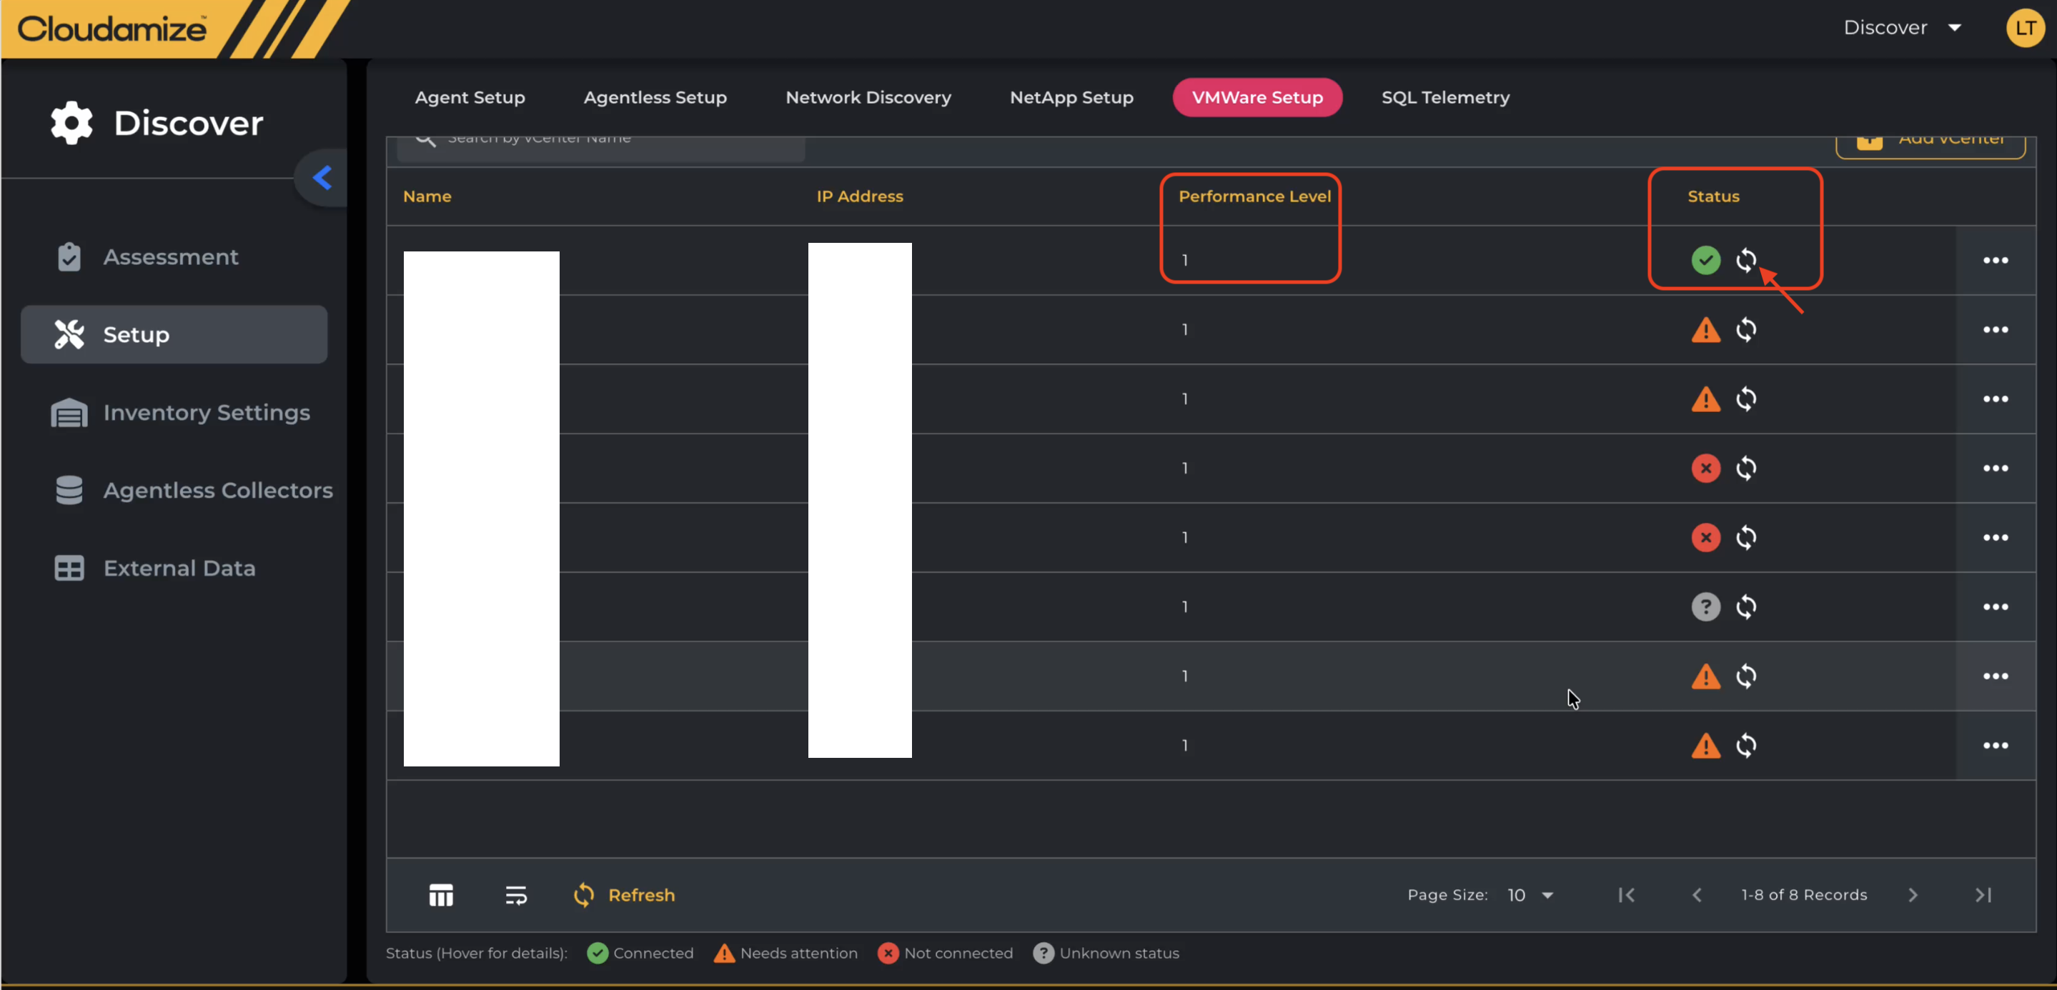Click the sync icon in the sixth row

tap(1745, 607)
